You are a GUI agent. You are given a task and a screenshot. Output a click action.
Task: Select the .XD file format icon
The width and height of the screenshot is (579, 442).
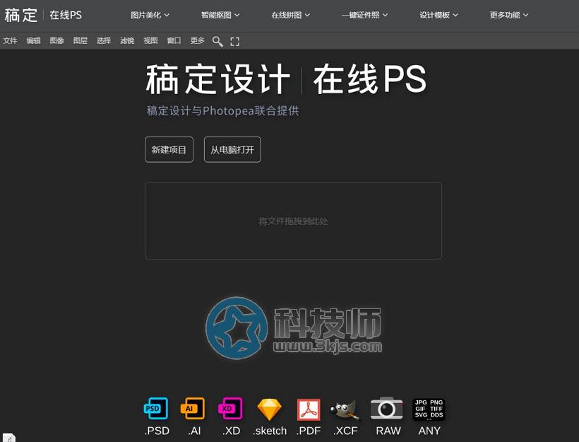click(230, 408)
